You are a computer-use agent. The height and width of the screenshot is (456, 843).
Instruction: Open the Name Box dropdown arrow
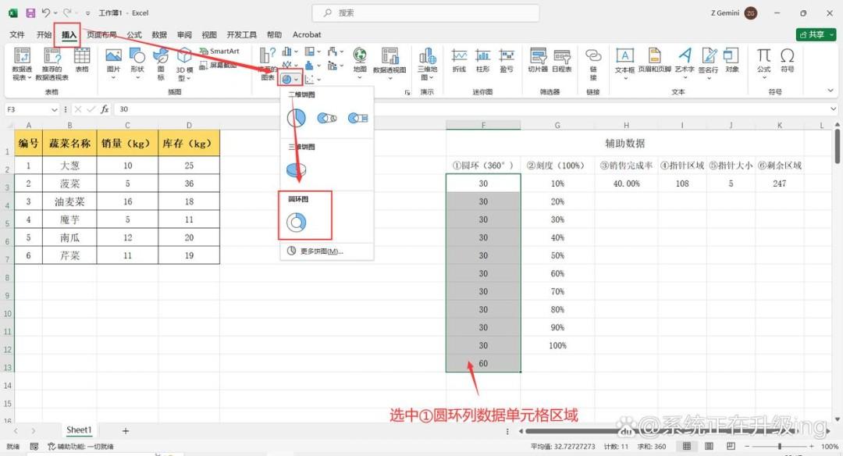click(x=55, y=109)
